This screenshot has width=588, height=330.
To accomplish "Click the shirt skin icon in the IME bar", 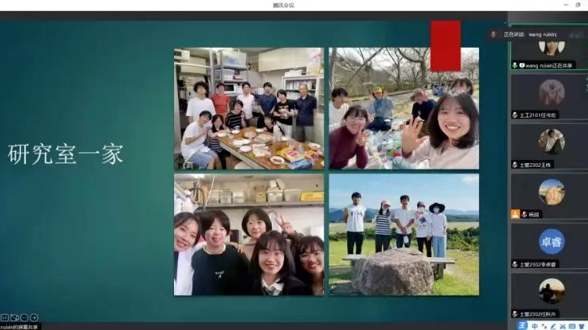I will 582,326.
